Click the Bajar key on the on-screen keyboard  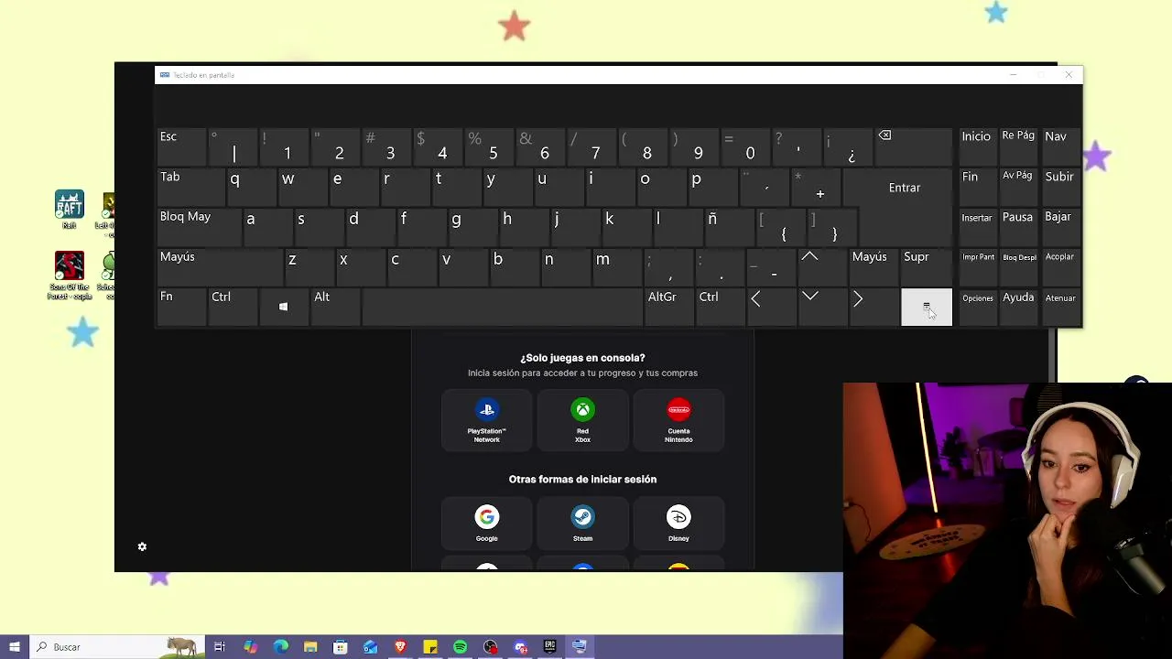pyautogui.click(x=1061, y=227)
